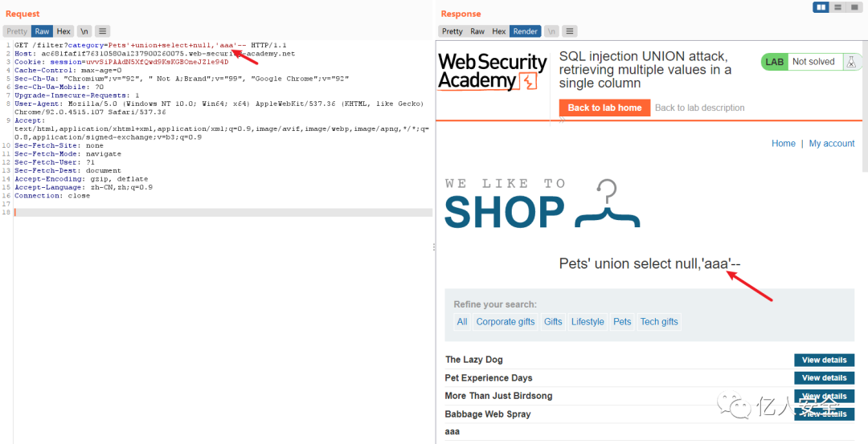Switch Response view to Pretty tab
868x444 pixels.
[x=452, y=31]
